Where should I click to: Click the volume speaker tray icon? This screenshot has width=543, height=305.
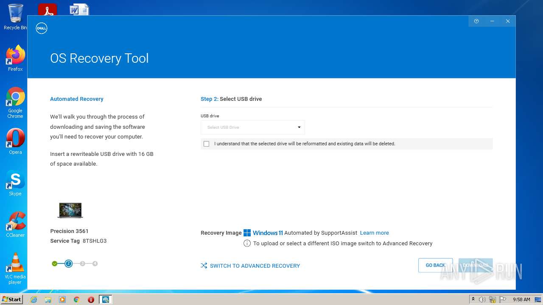[x=482, y=299]
